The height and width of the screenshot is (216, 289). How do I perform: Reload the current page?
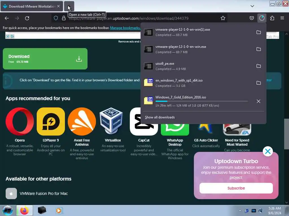27,18
